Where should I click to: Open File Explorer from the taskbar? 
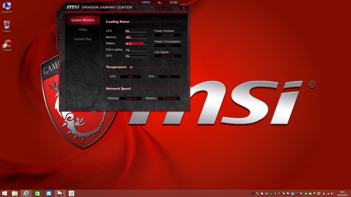tap(15, 193)
